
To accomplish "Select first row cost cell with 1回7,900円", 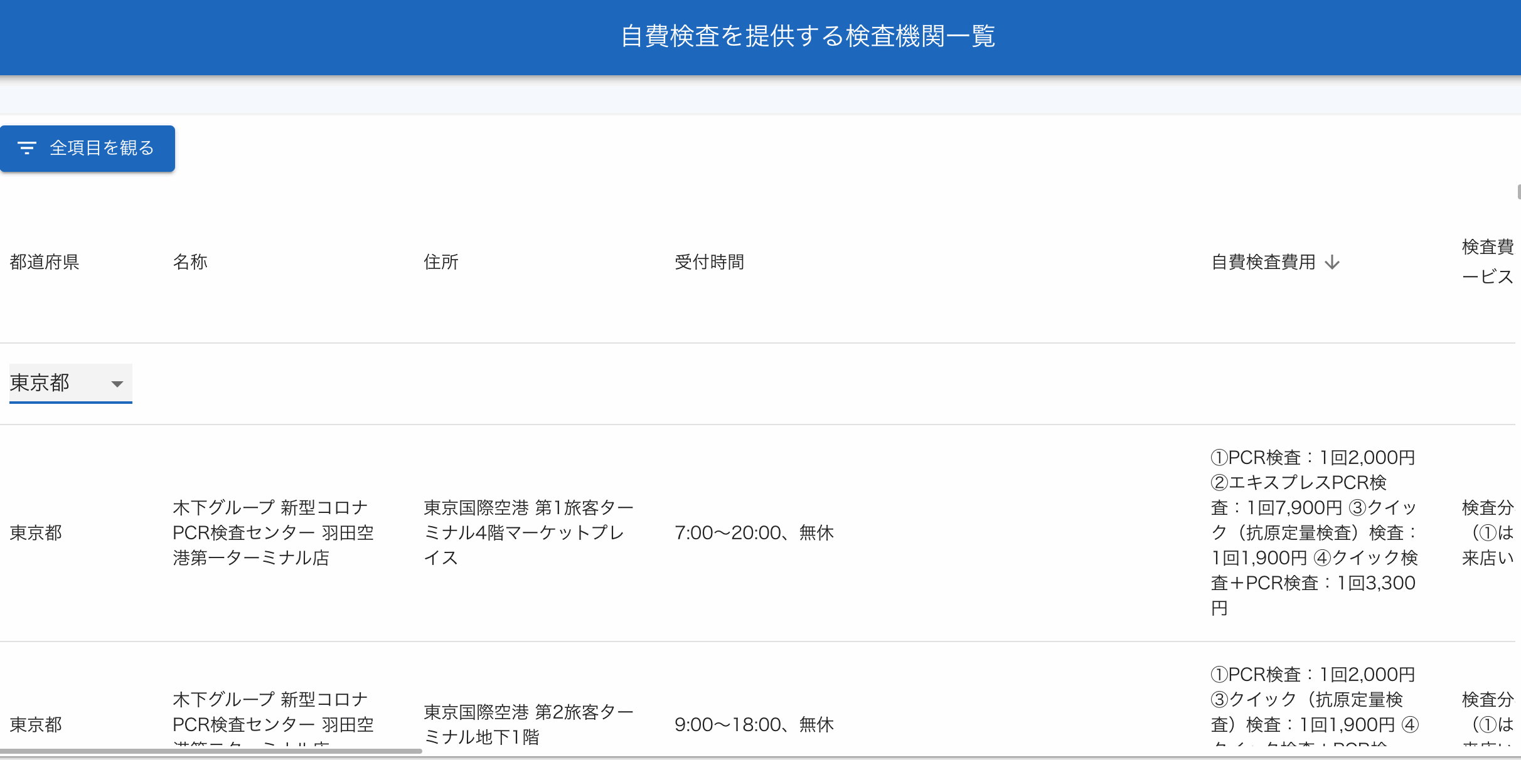I will [x=1314, y=533].
